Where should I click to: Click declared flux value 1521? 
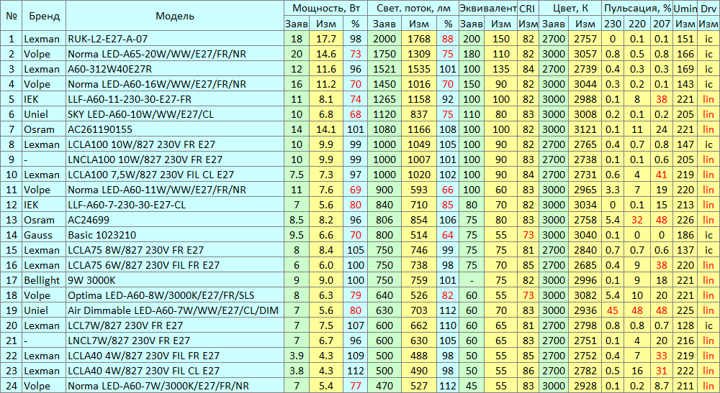tap(384, 69)
